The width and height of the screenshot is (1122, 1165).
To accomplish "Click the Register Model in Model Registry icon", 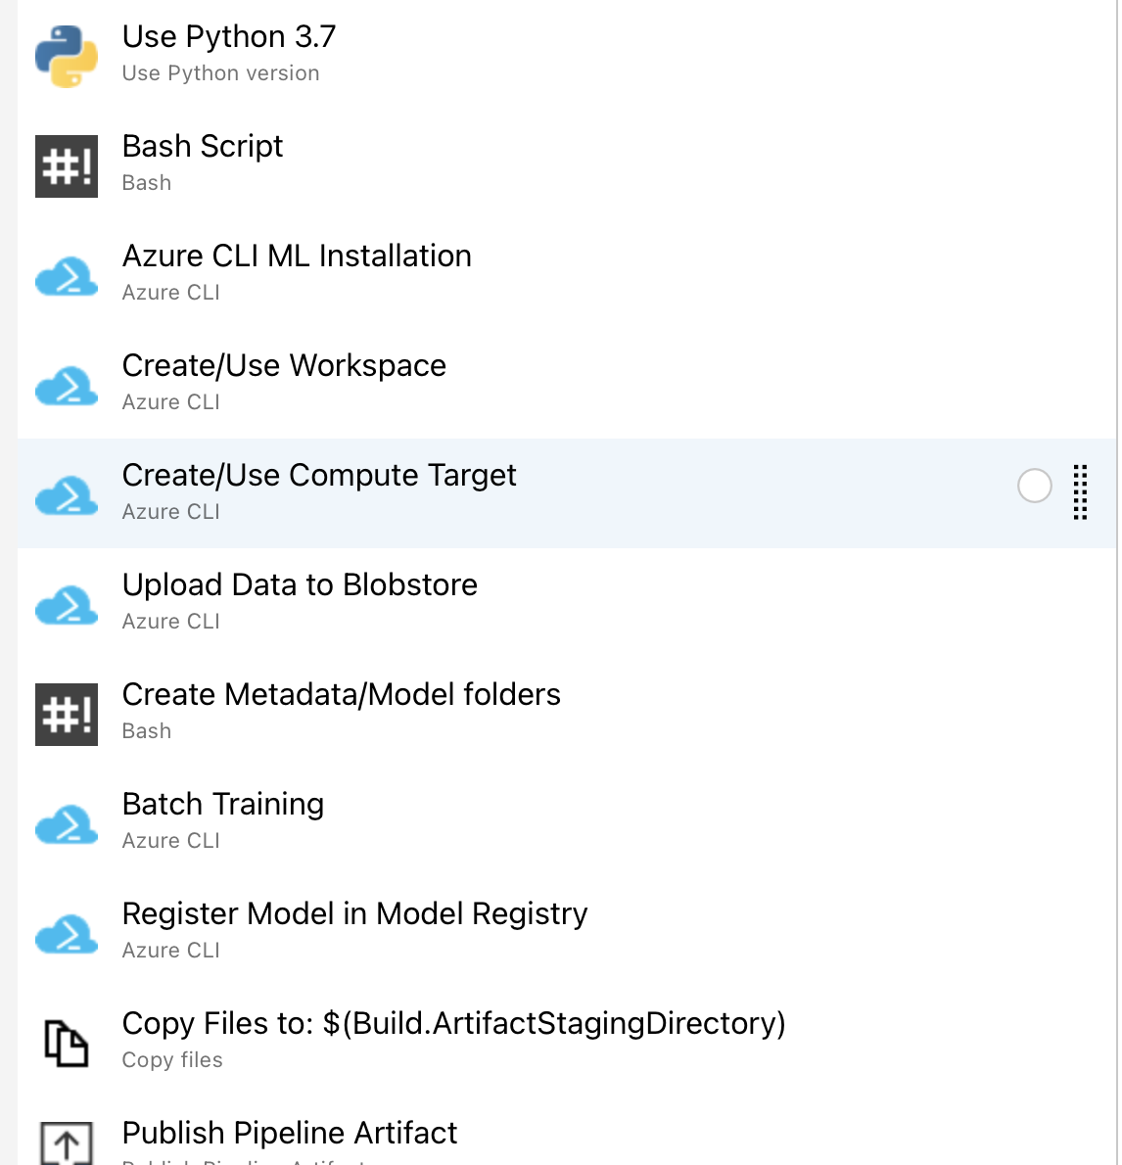I will coord(67,933).
